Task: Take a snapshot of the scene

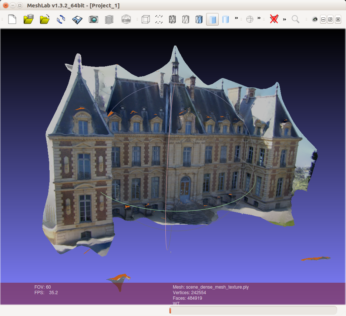Action: point(93,19)
